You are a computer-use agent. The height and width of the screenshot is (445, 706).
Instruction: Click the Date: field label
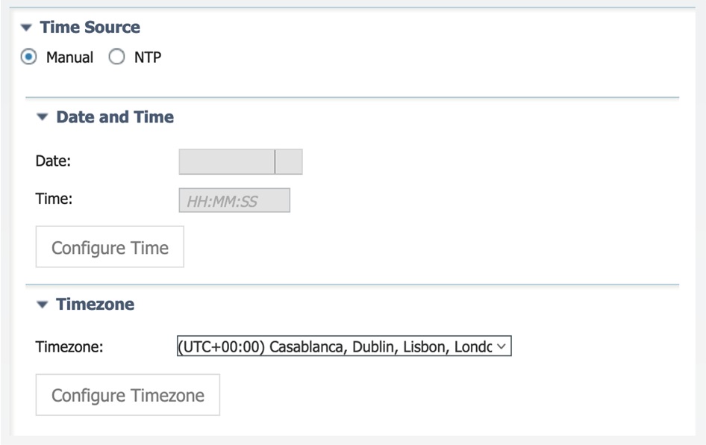coord(52,161)
